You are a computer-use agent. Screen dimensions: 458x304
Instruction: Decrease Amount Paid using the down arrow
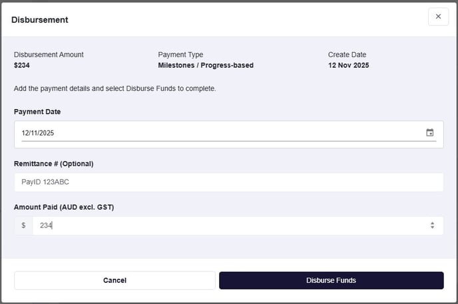pyautogui.click(x=432, y=228)
